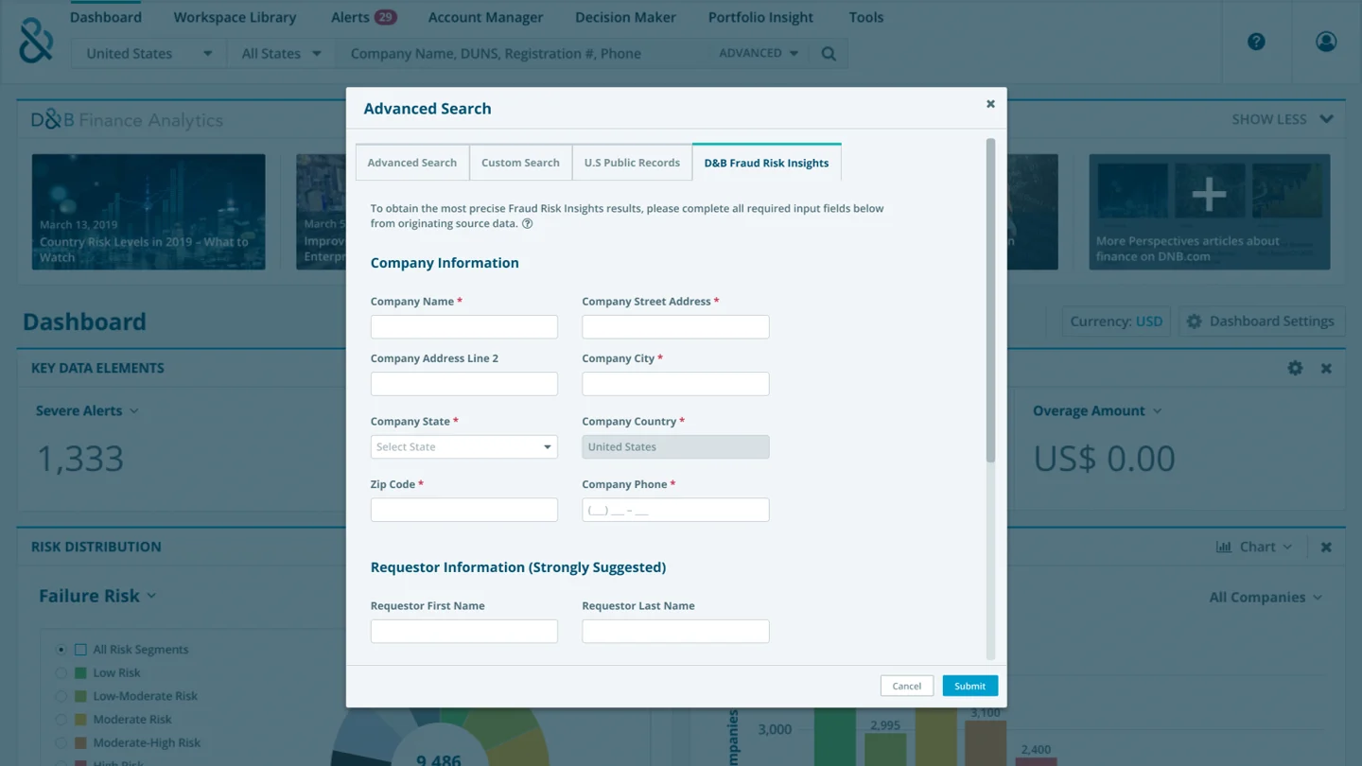Open the Account Manager menu
The width and height of the screenshot is (1362, 766).
click(485, 17)
